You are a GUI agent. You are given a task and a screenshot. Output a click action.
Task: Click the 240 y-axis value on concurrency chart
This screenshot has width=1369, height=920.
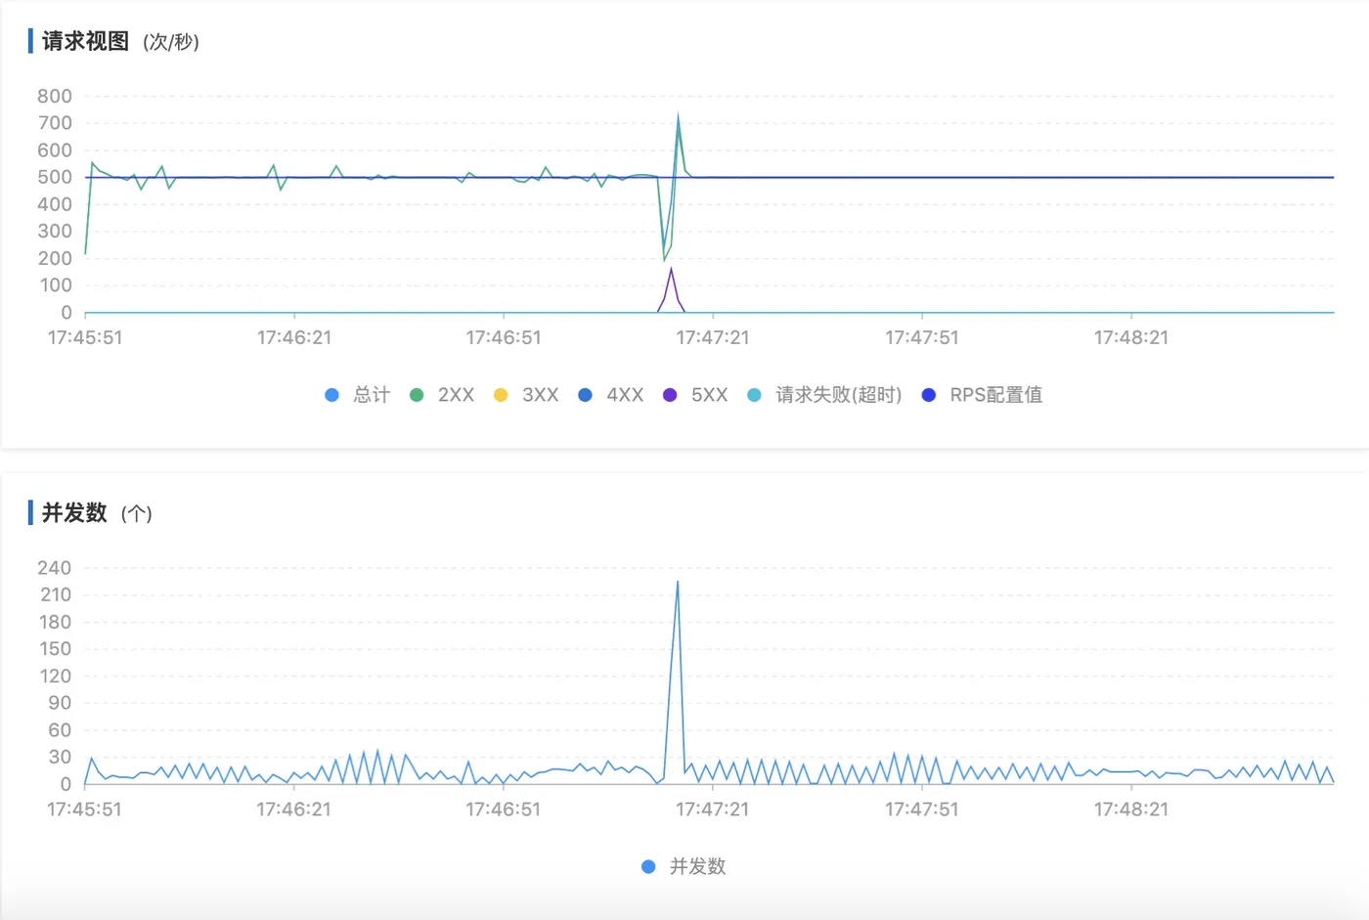pos(55,568)
